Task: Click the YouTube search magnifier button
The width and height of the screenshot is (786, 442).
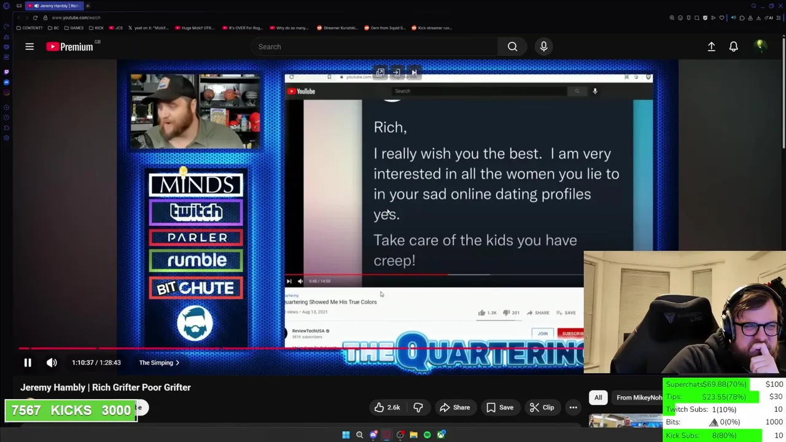Action: click(x=512, y=47)
